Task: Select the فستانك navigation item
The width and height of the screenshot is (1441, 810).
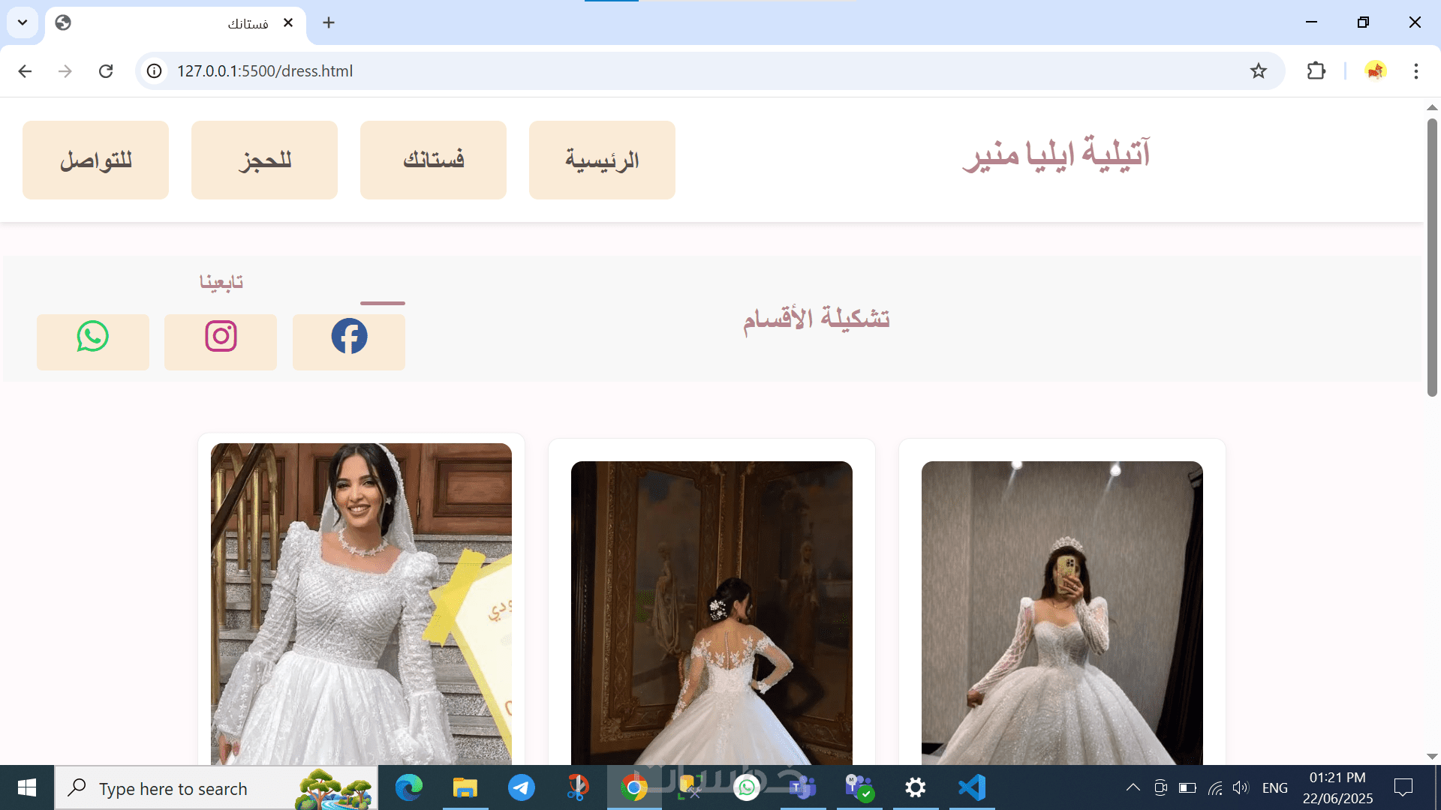Action: (433, 160)
